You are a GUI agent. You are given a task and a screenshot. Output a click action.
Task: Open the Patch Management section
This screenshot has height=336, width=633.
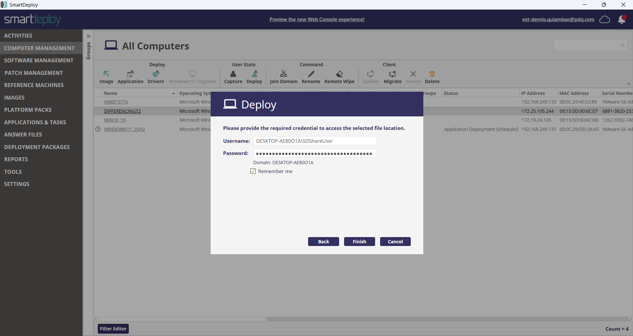click(x=33, y=73)
